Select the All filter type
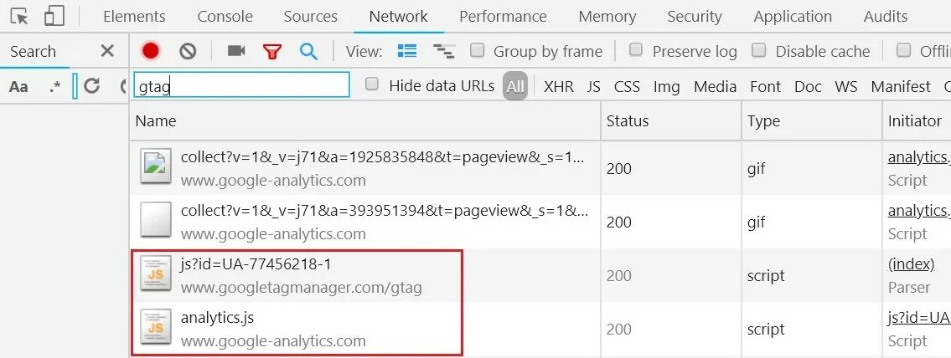The width and height of the screenshot is (951, 358). 515,87
